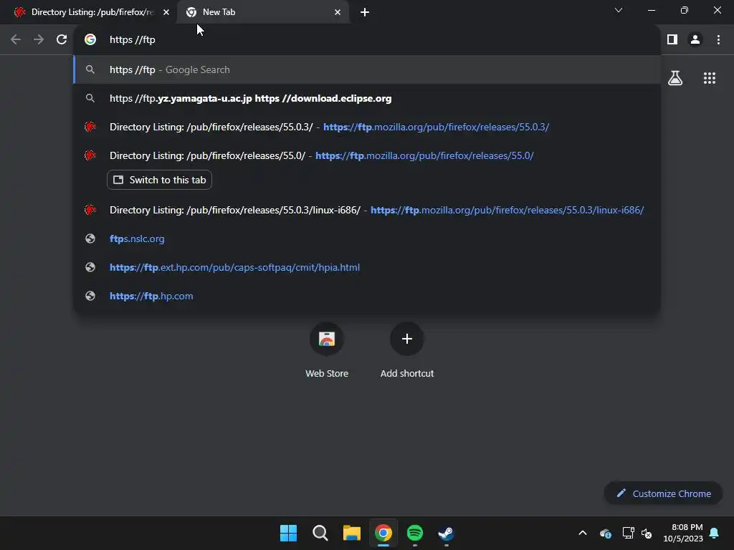Choose the 'https //ftp - Google Search' suggestion
Image resolution: width=734 pixels, height=550 pixels.
(x=367, y=69)
